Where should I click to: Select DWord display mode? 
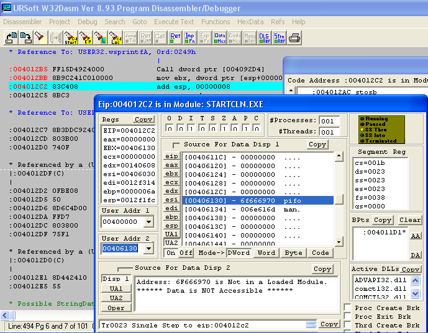click(239, 253)
